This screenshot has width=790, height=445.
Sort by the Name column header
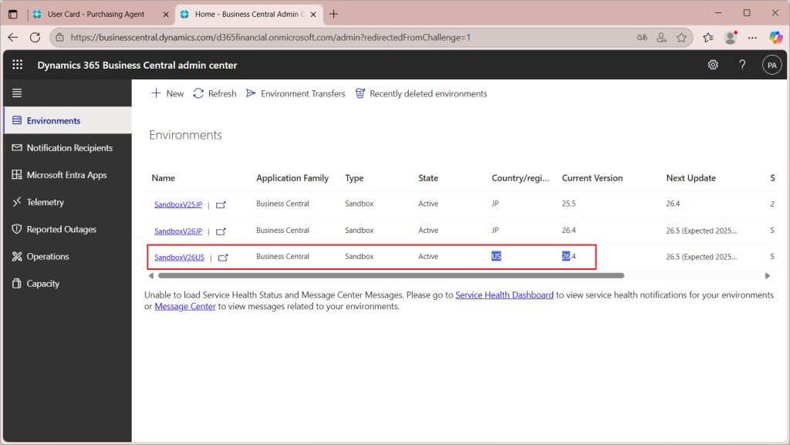pos(164,178)
